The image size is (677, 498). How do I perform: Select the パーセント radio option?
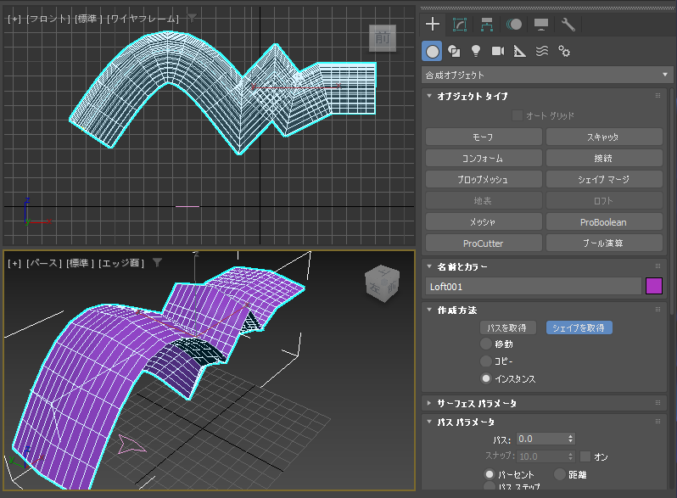click(490, 474)
